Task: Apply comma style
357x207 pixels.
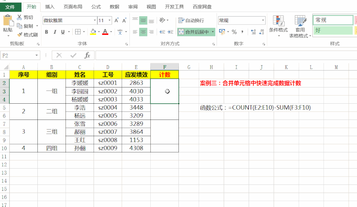Action: (242, 32)
